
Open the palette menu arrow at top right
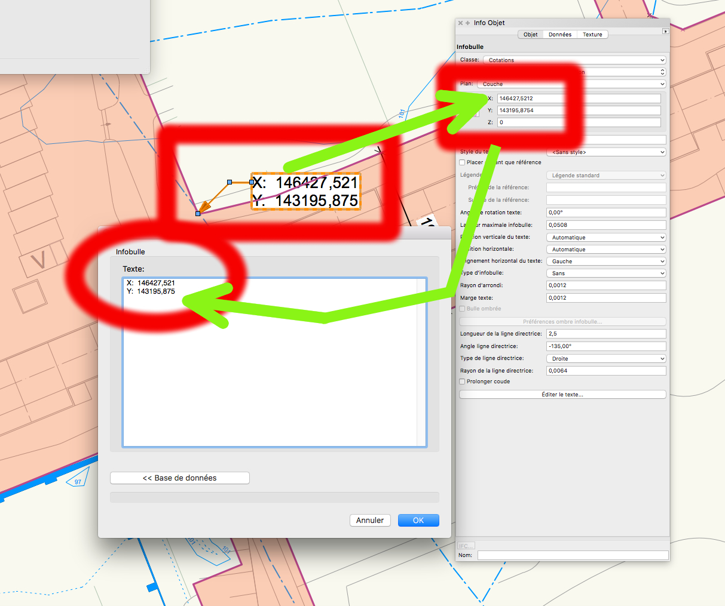point(665,31)
